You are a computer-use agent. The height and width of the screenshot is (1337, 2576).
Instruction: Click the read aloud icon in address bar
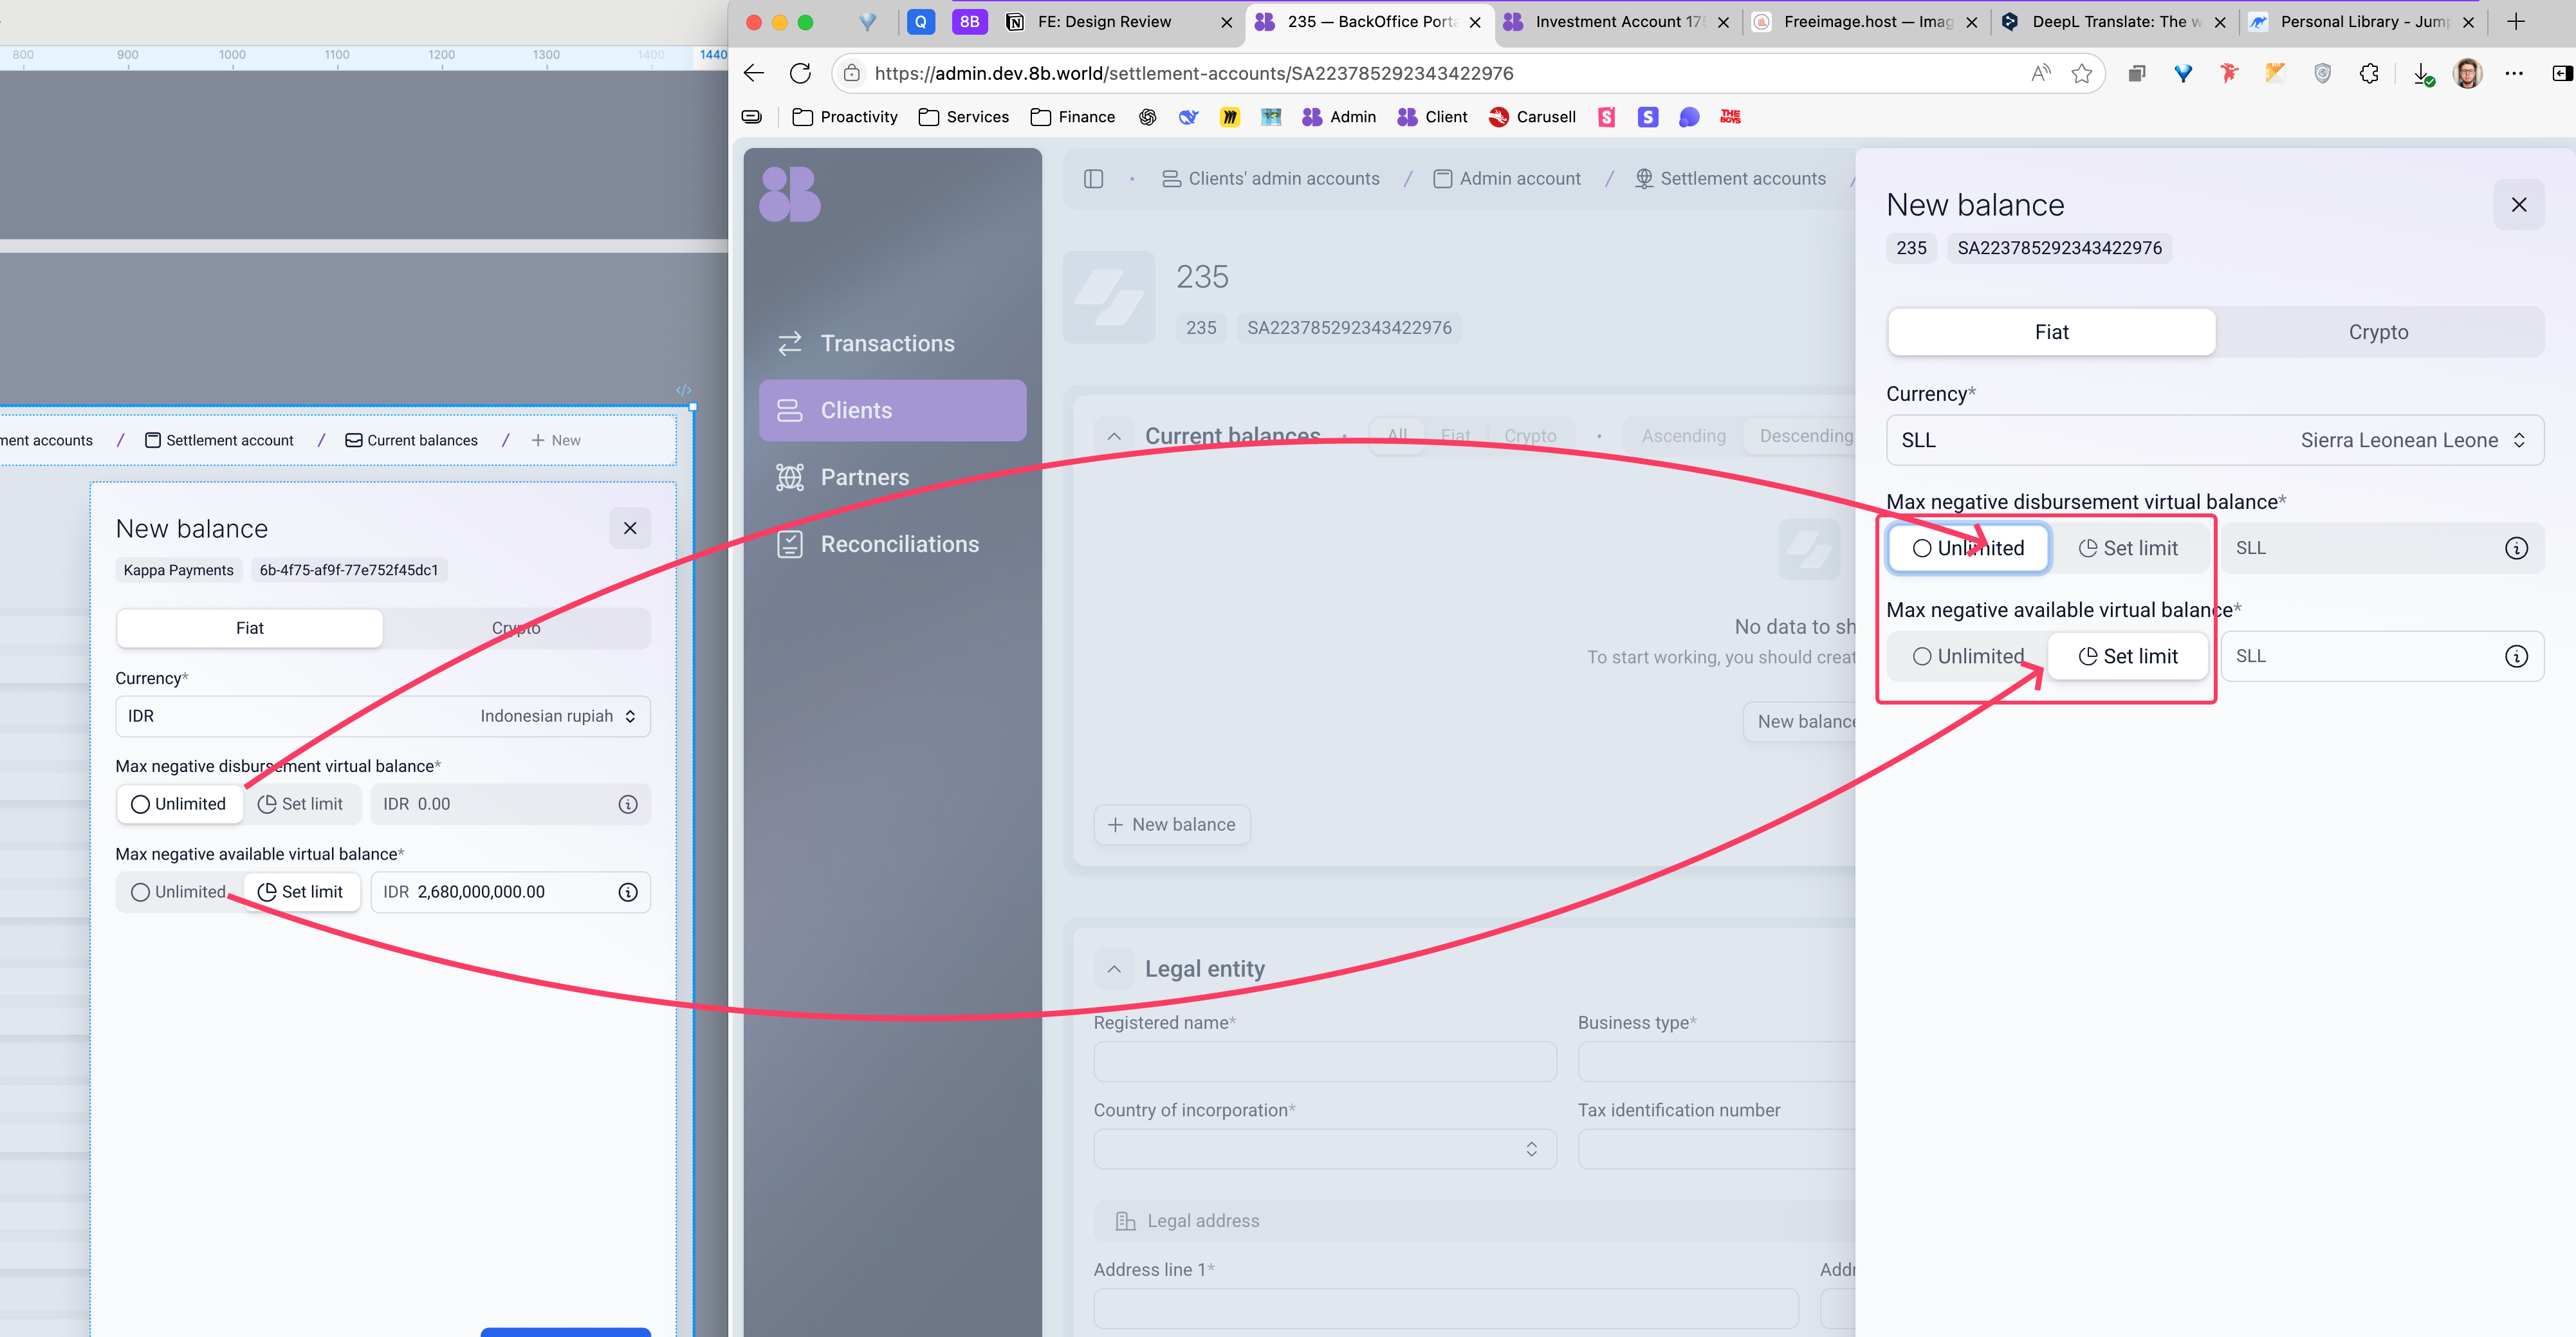pyautogui.click(x=2040, y=73)
